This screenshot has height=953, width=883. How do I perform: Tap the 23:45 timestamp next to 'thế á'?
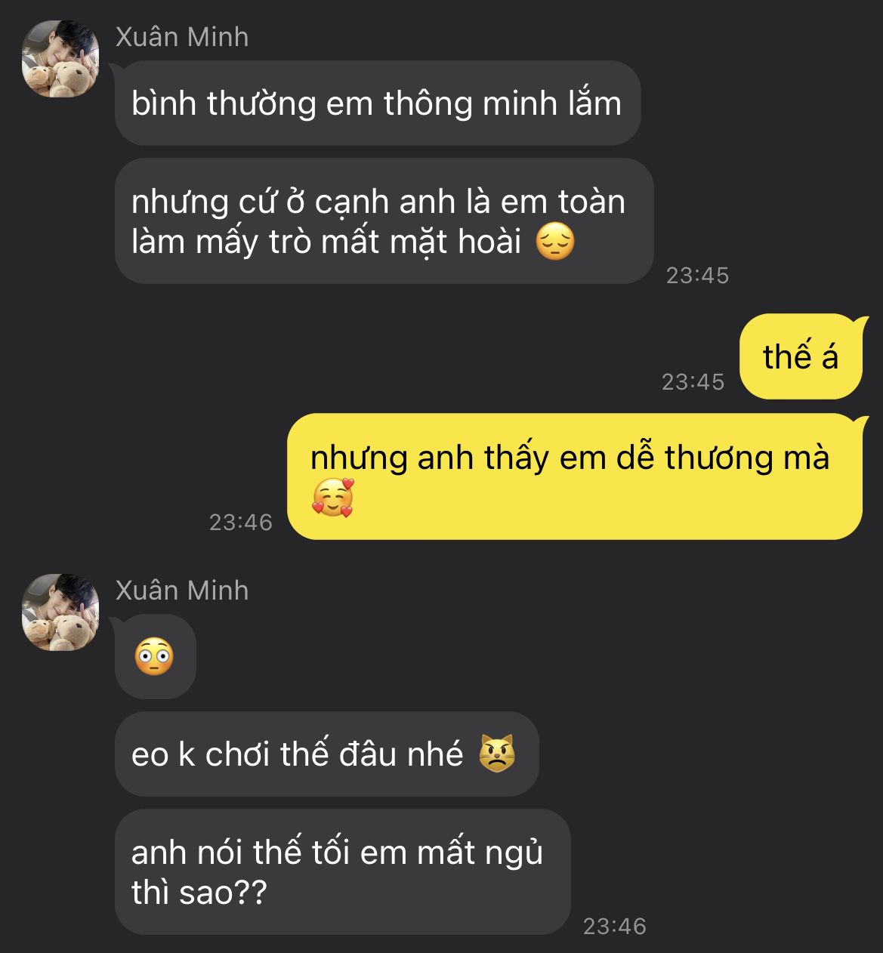tap(693, 382)
